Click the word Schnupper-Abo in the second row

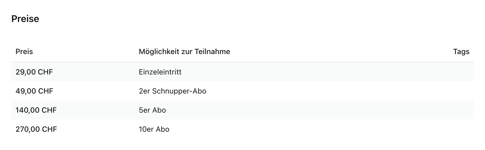179,91
